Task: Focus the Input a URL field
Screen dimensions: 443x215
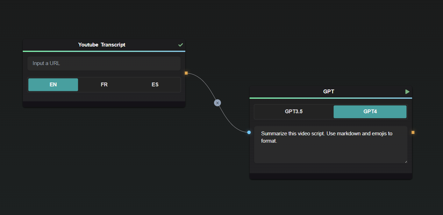Action: tap(104, 63)
